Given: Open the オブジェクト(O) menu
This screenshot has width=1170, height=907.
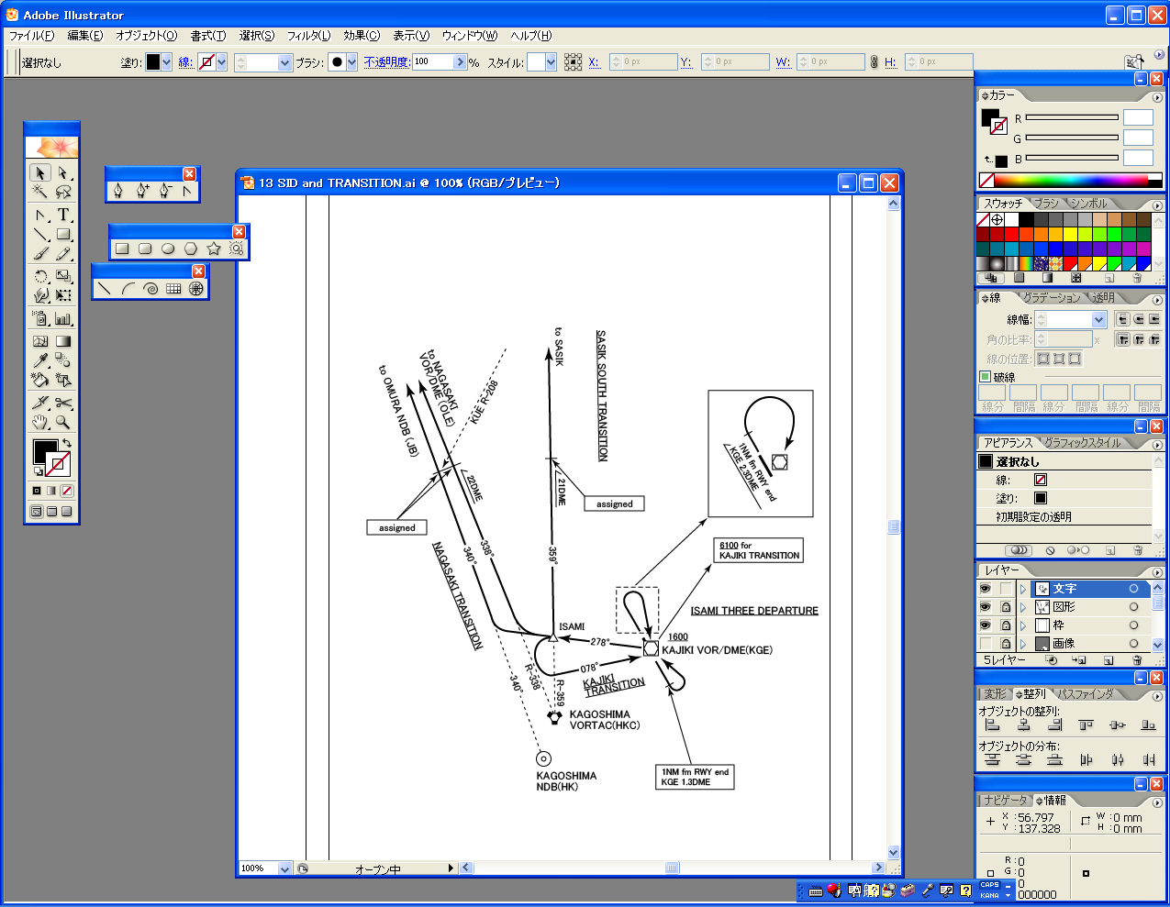Looking at the screenshot, I should tap(147, 36).
